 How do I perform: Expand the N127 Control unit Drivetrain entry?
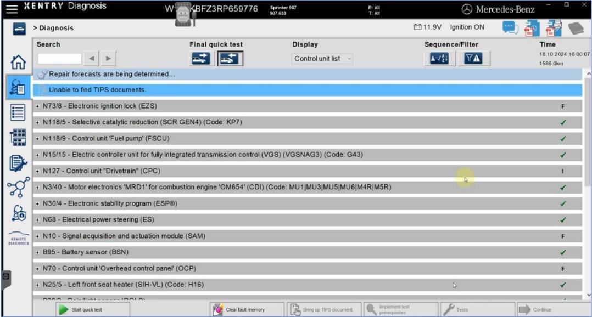click(x=37, y=171)
